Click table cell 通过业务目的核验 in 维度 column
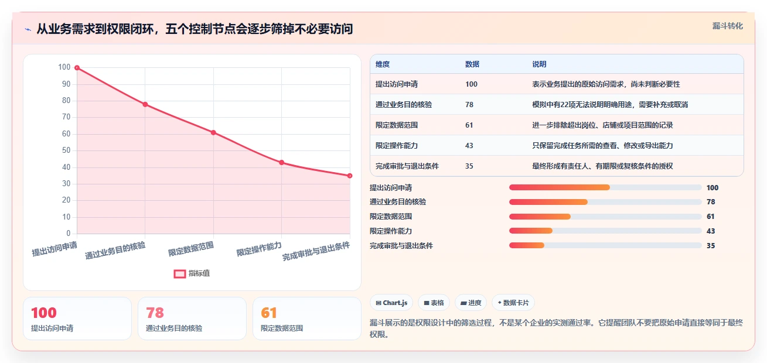The height and width of the screenshot is (363, 767). [404, 105]
